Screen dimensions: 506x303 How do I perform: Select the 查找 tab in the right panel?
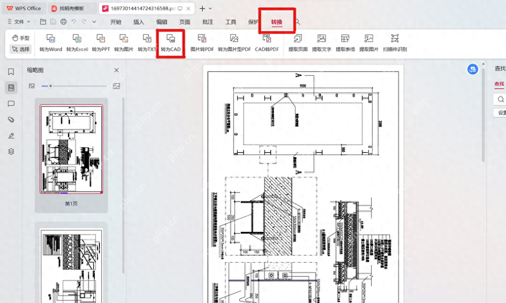499,84
